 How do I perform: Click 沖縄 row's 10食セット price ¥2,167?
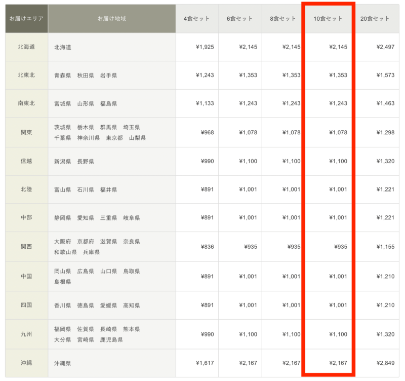pos(338,363)
